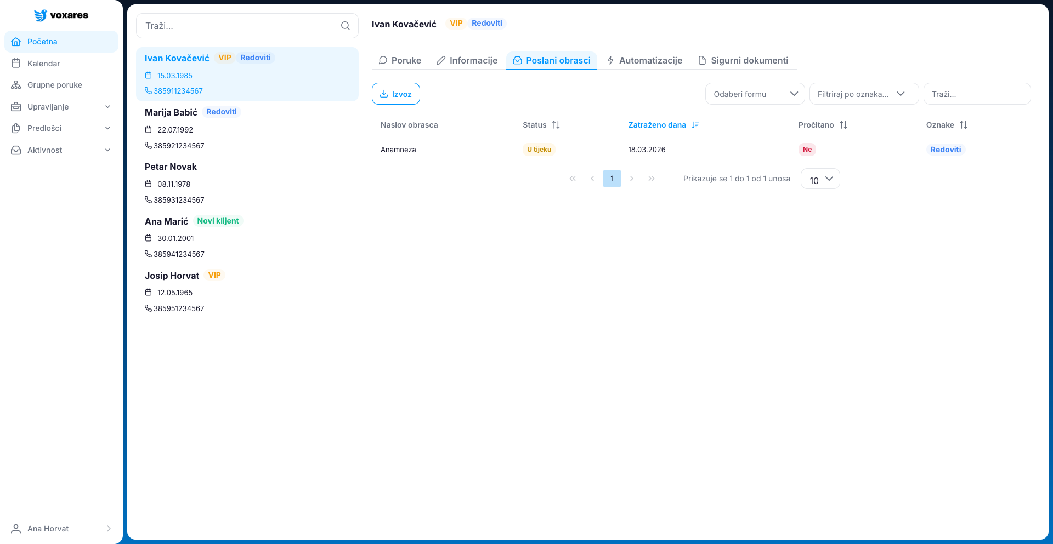Open Grupne poruke in the sidebar
The image size is (1053, 544).
[x=54, y=85]
